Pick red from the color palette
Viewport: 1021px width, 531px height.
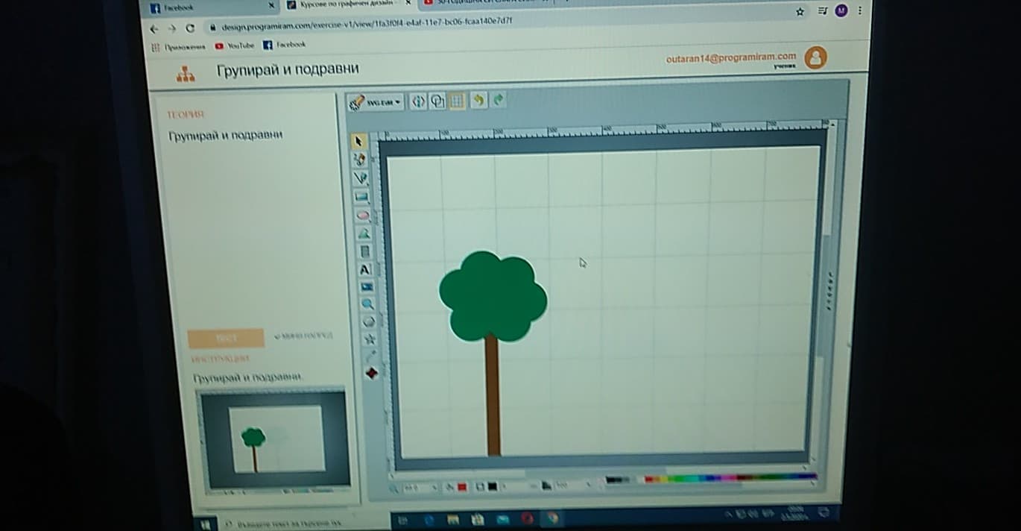pyautogui.click(x=648, y=479)
